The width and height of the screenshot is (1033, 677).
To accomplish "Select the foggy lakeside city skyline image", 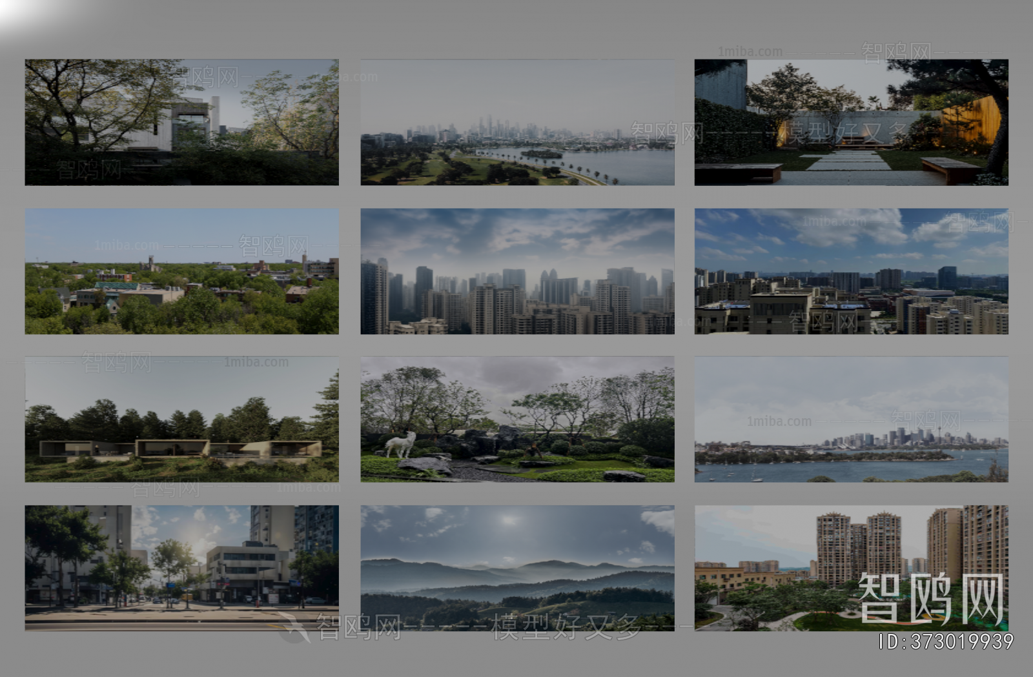I will point(516,123).
